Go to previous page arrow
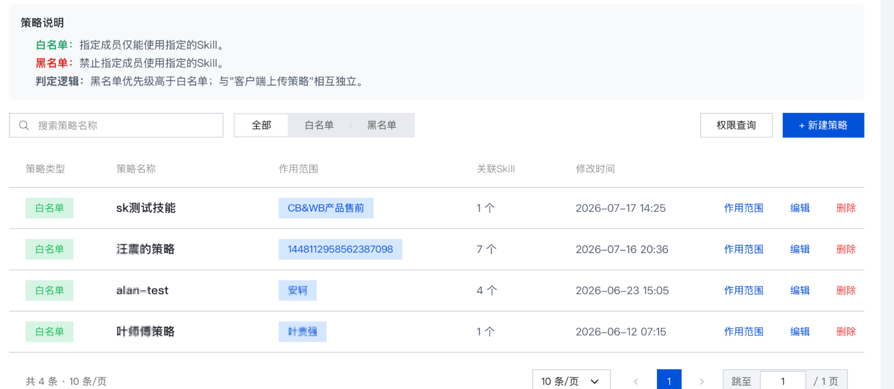 coord(636,382)
